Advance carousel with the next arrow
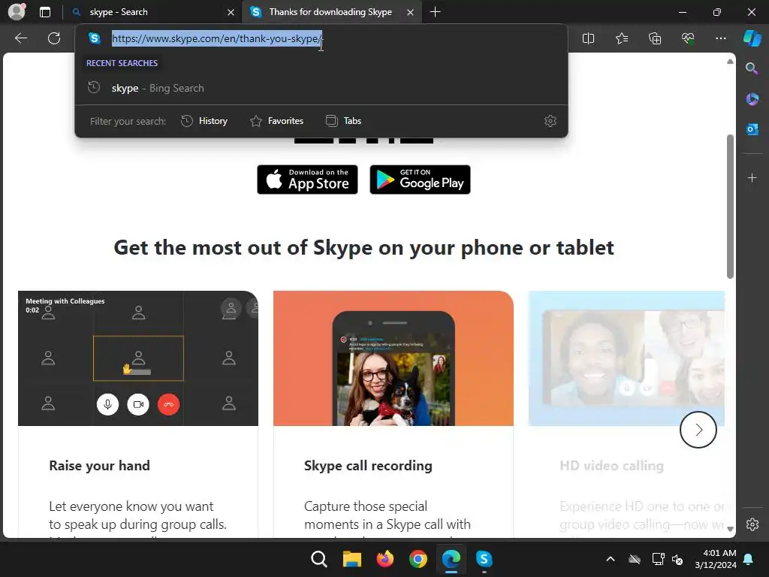 [x=698, y=430]
